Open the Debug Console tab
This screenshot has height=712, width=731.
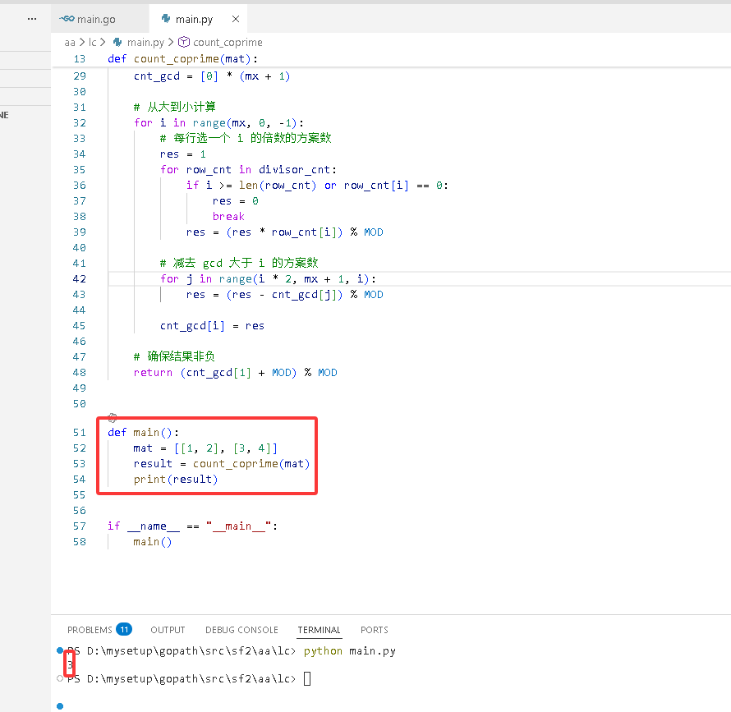click(241, 630)
